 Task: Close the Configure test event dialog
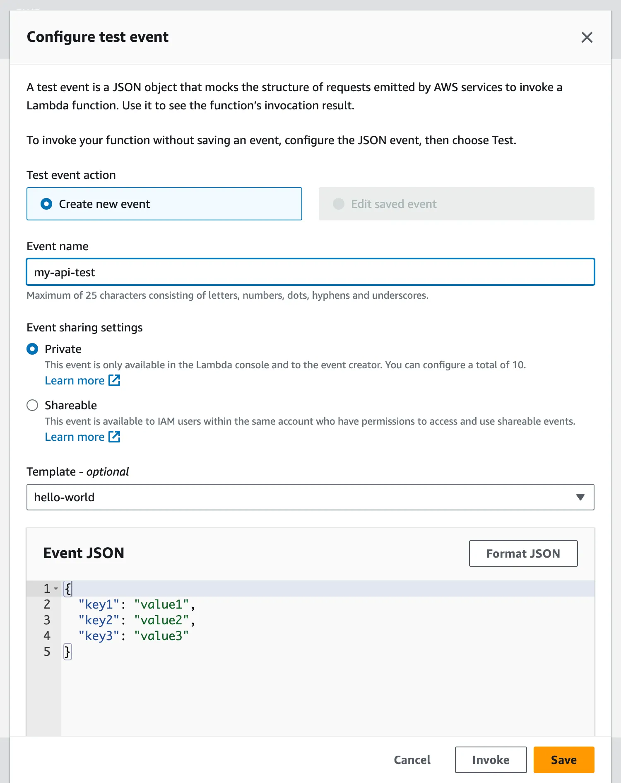[x=587, y=37]
